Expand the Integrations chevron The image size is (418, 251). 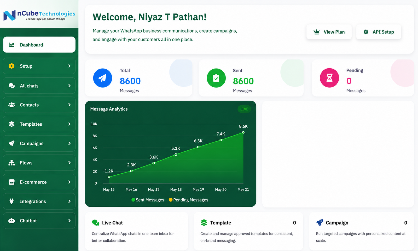(69, 201)
